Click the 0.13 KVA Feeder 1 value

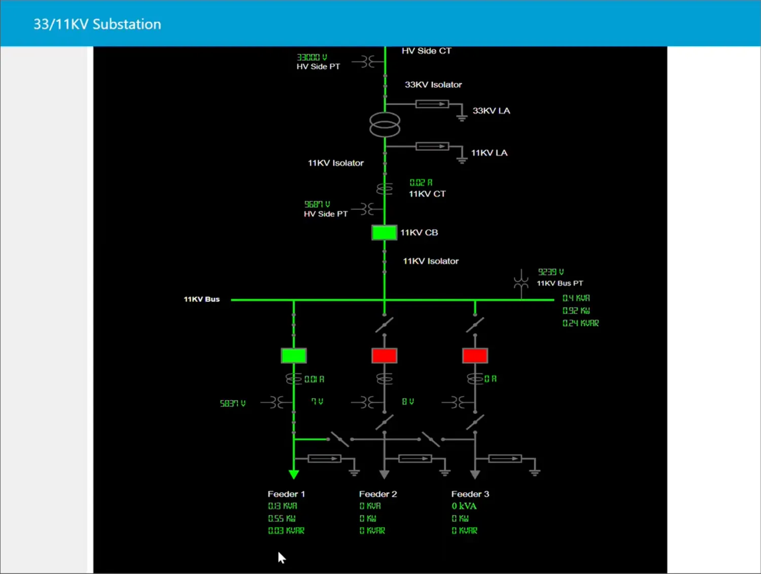(283, 506)
